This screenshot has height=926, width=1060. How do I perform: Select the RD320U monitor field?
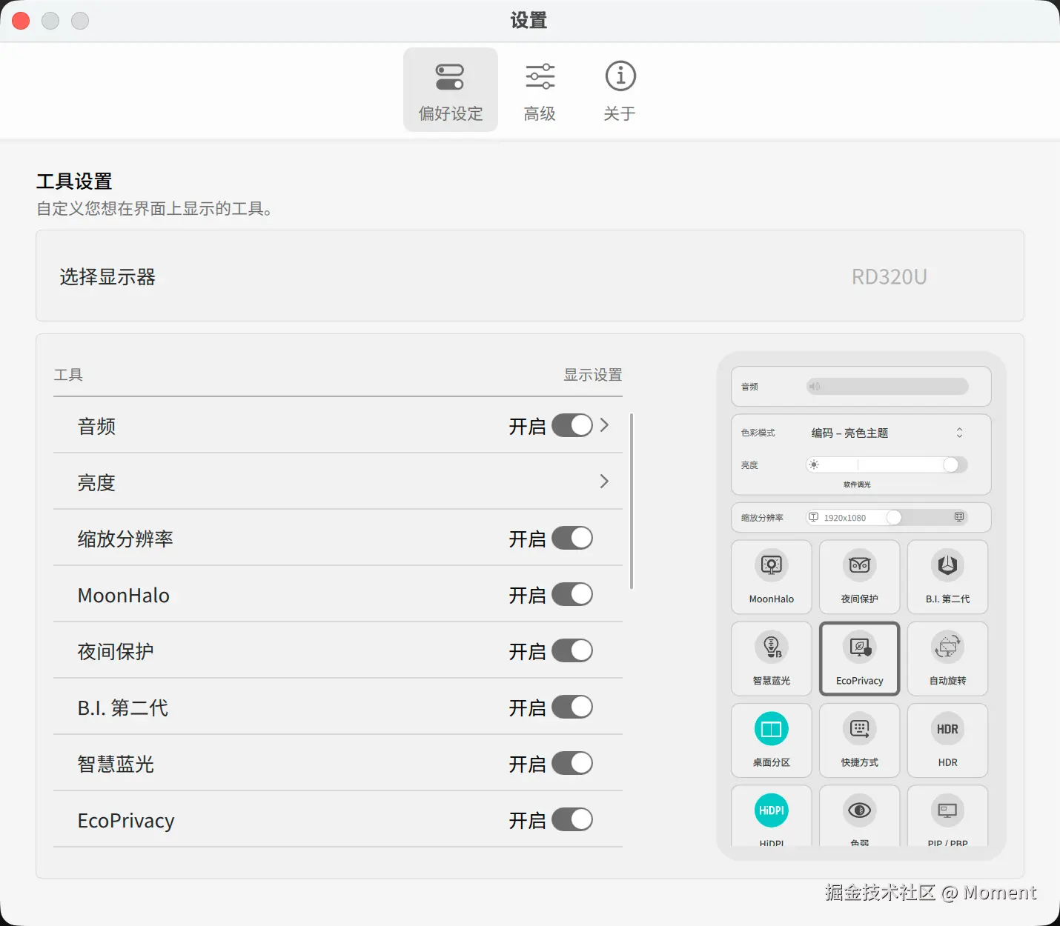[889, 276]
